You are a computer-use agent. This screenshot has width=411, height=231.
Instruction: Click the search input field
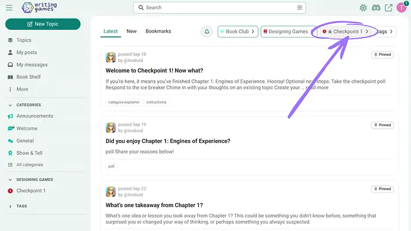(x=219, y=8)
